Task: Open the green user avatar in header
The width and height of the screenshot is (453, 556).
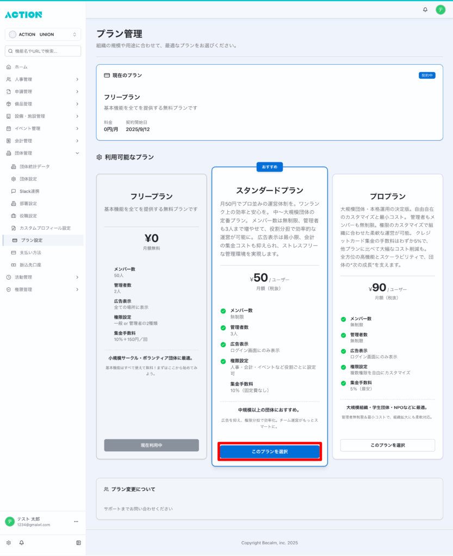Action: (440, 10)
